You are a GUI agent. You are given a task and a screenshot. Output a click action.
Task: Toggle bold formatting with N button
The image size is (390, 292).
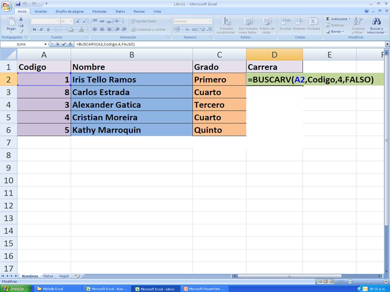tap(34, 29)
